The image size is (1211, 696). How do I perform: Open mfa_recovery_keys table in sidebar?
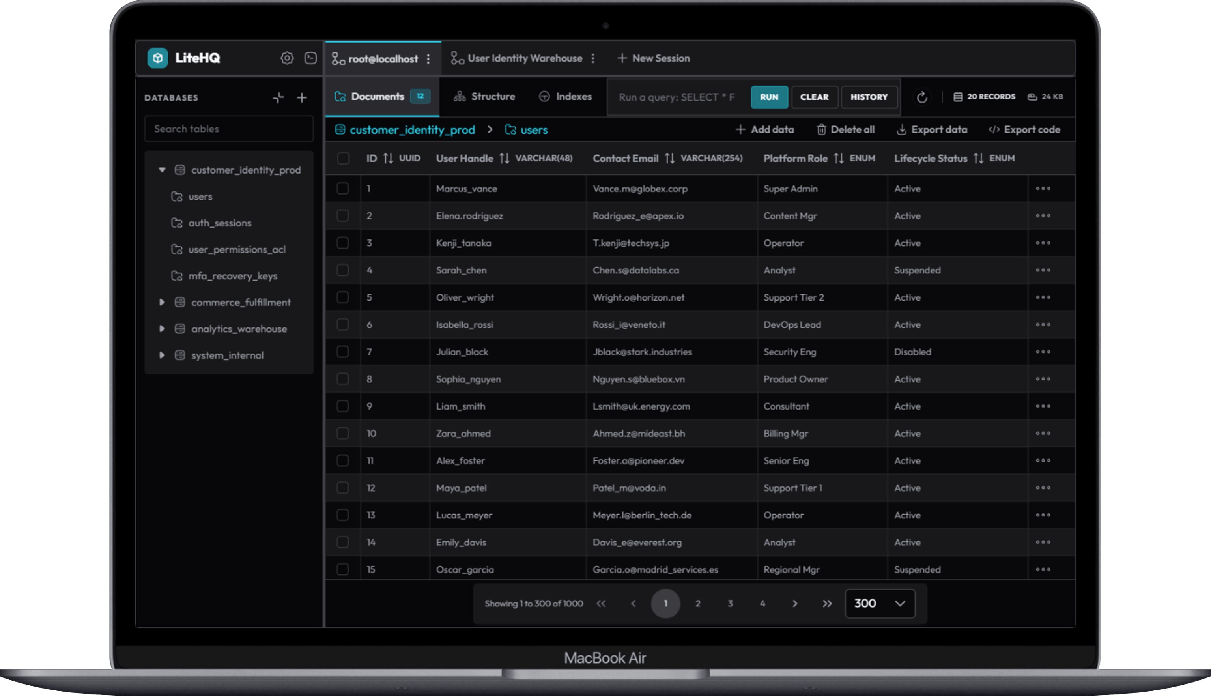pos(224,276)
